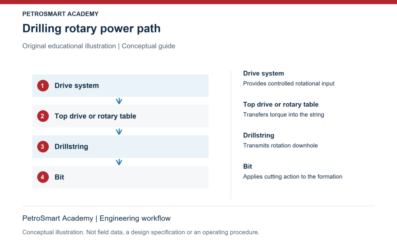Click the "Drillstring" heading above "Transmits rotation downhole"
Image resolution: width=397 pixels, height=248 pixels.
pyautogui.click(x=259, y=135)
